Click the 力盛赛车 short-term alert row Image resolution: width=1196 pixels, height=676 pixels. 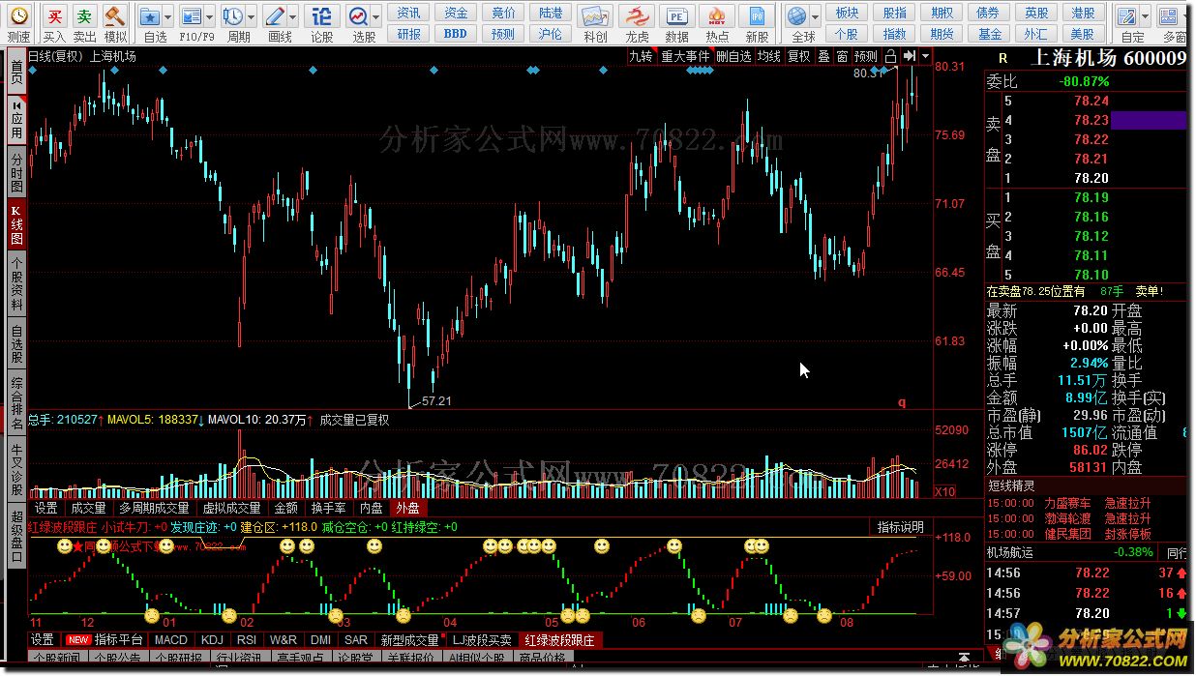coord(1086,504)
